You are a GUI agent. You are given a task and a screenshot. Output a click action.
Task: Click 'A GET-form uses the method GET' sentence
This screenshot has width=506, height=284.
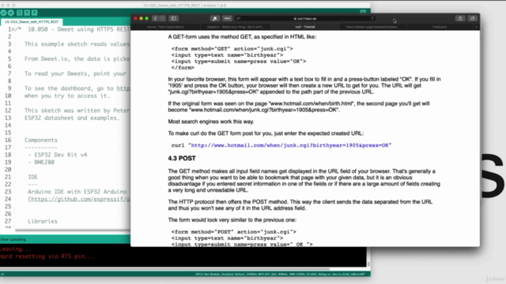click(242, 37)
